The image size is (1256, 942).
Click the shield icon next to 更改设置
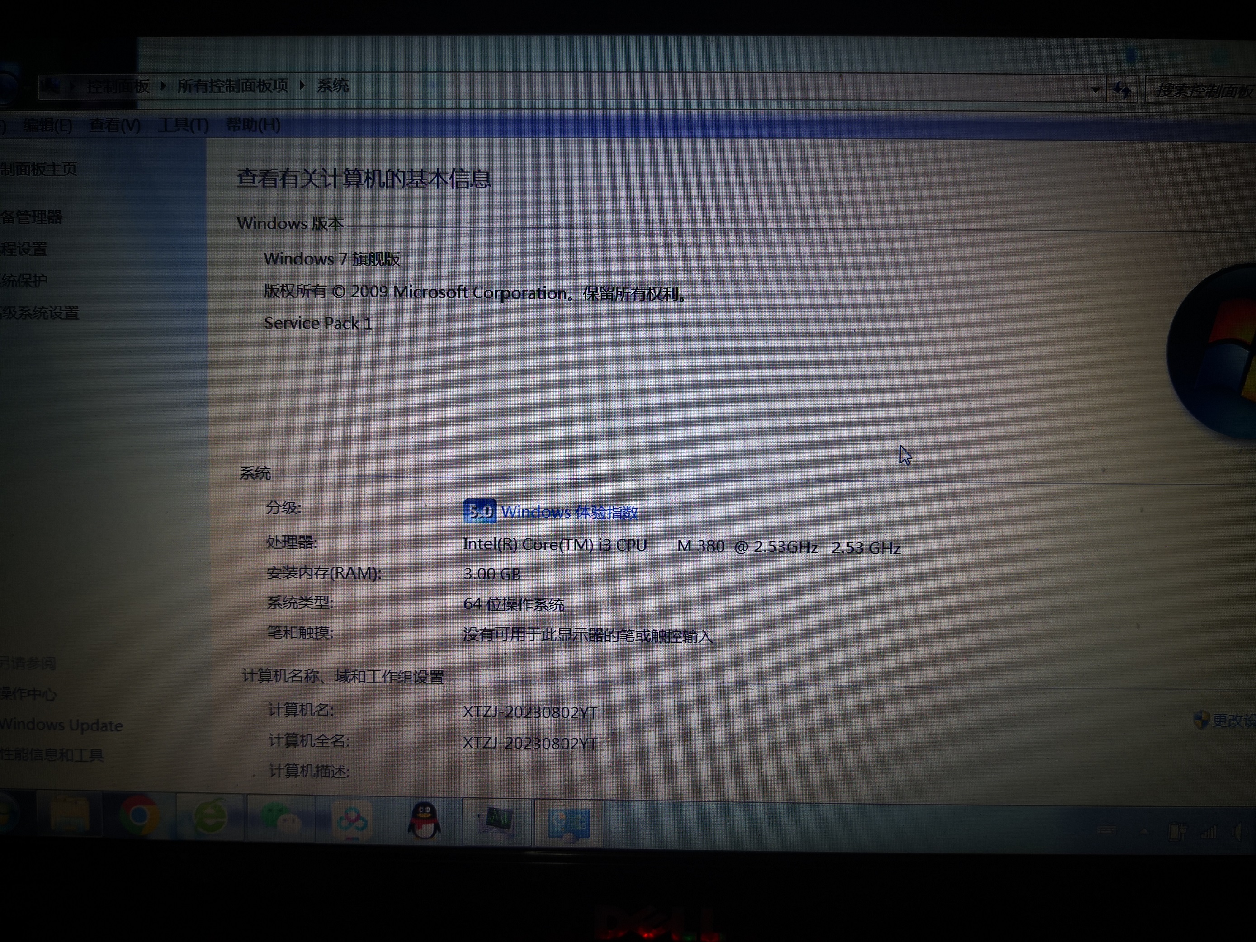coord(1201,720)
